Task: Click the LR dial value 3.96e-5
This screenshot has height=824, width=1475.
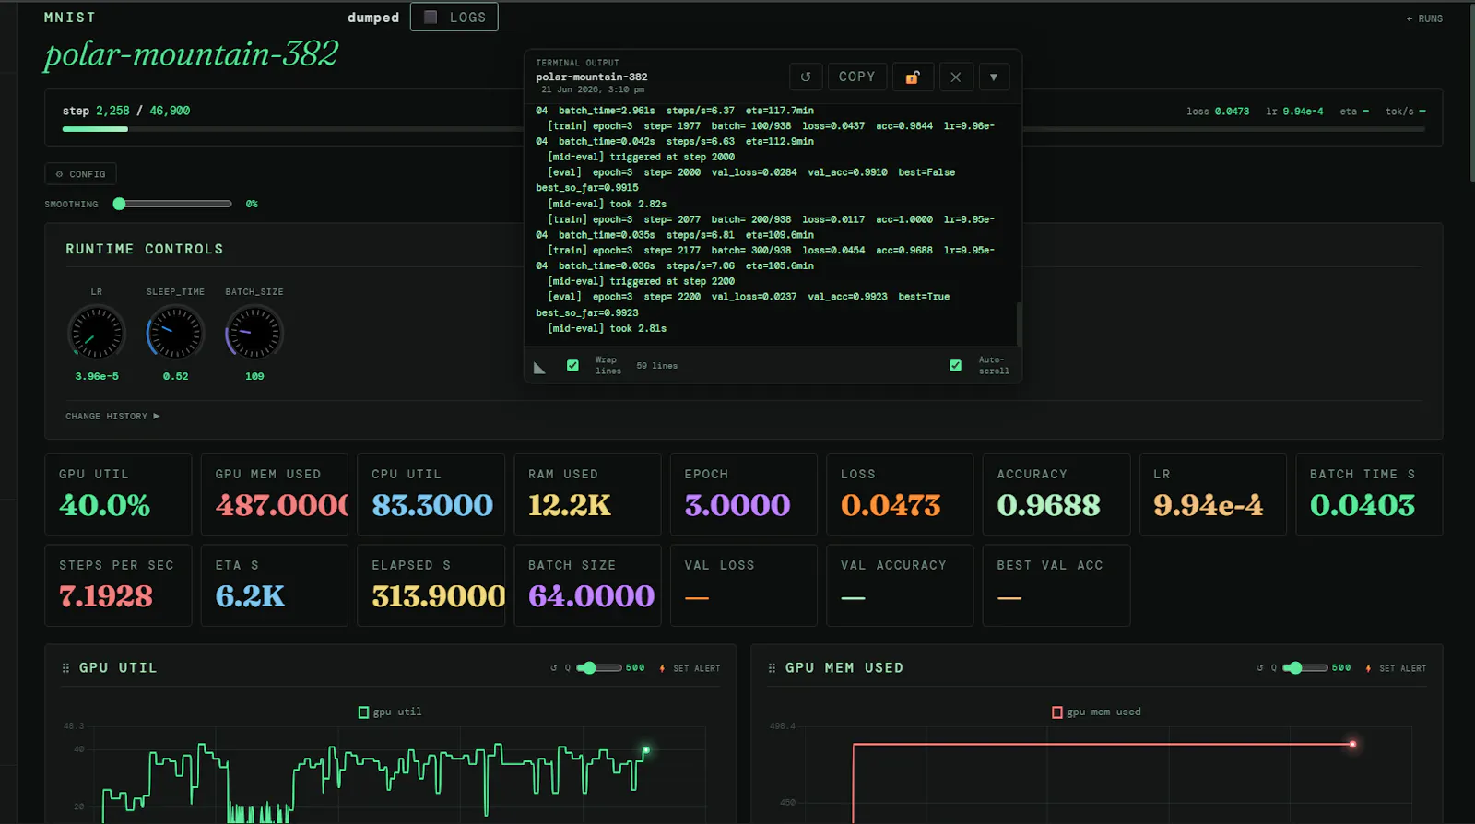Action: [x=97, y=377]
